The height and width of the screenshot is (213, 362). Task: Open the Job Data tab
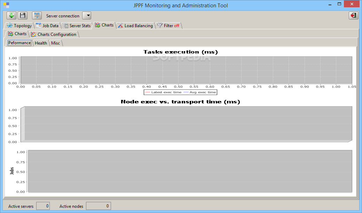pos(47,26)
